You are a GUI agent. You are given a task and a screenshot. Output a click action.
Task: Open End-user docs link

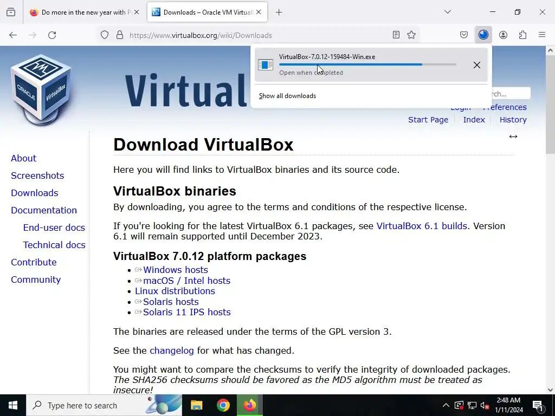coord(54,227)
